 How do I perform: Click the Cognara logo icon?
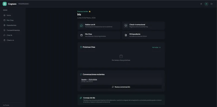5,4
